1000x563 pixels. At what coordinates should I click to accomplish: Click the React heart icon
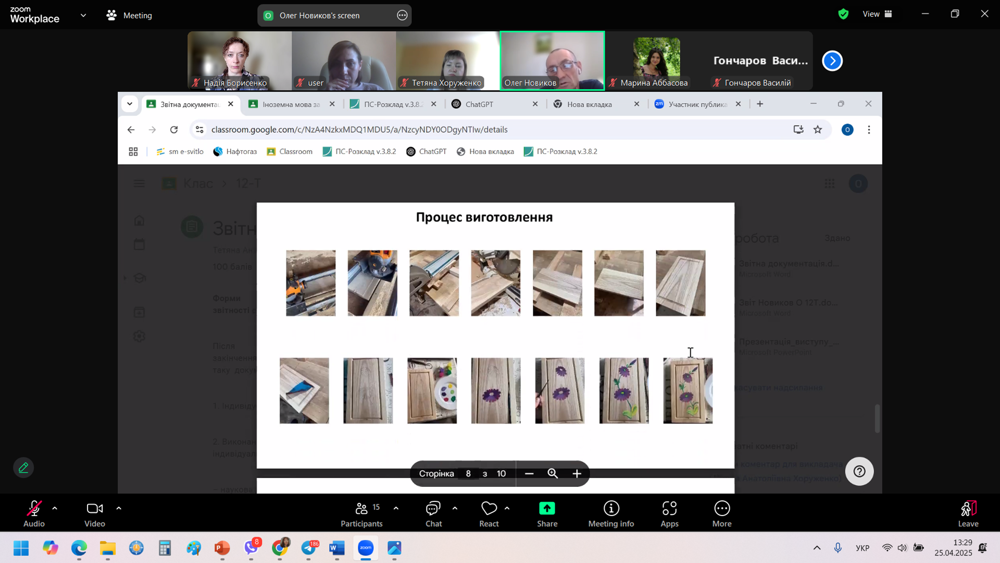tap(489, 508)
